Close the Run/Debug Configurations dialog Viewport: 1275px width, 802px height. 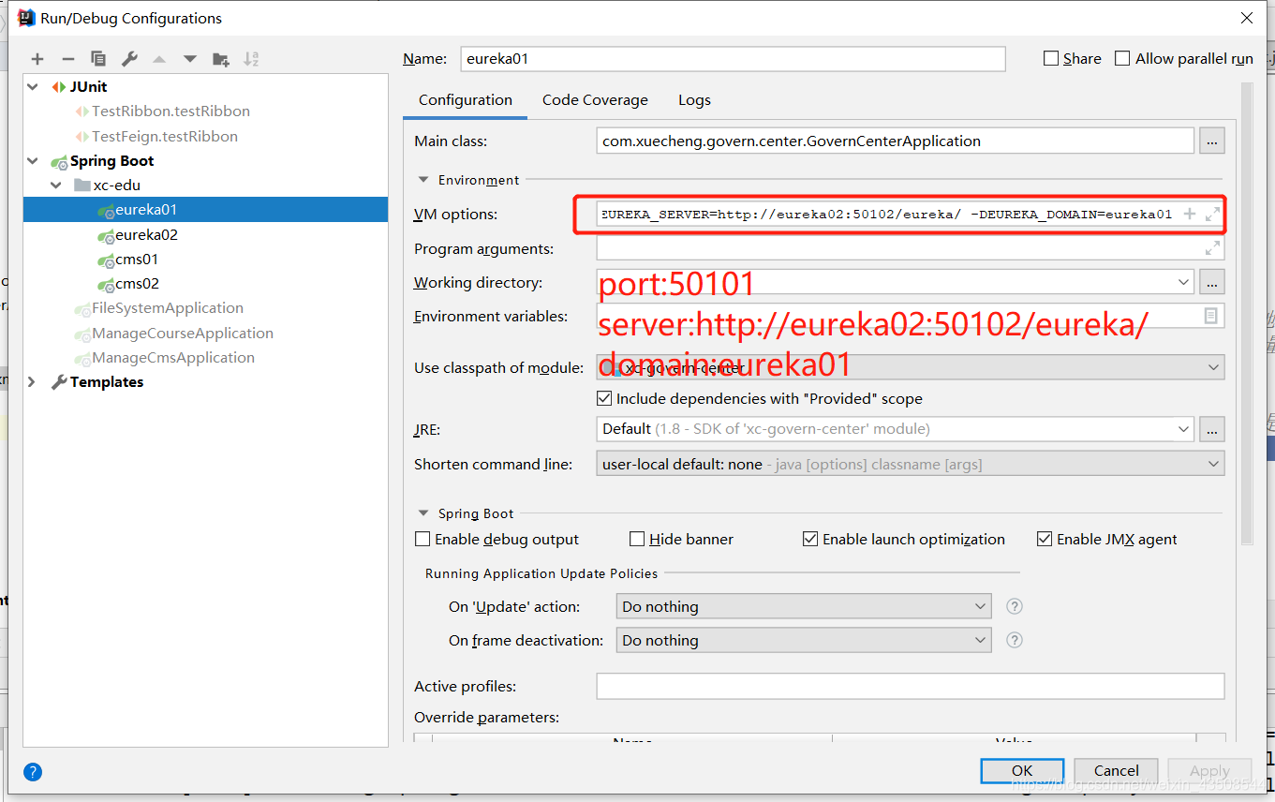[1246, 18]
